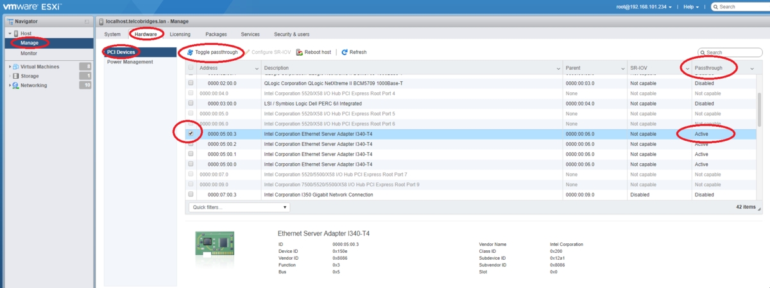
Task: Open the Security & users tab
Action: point(291,34)
